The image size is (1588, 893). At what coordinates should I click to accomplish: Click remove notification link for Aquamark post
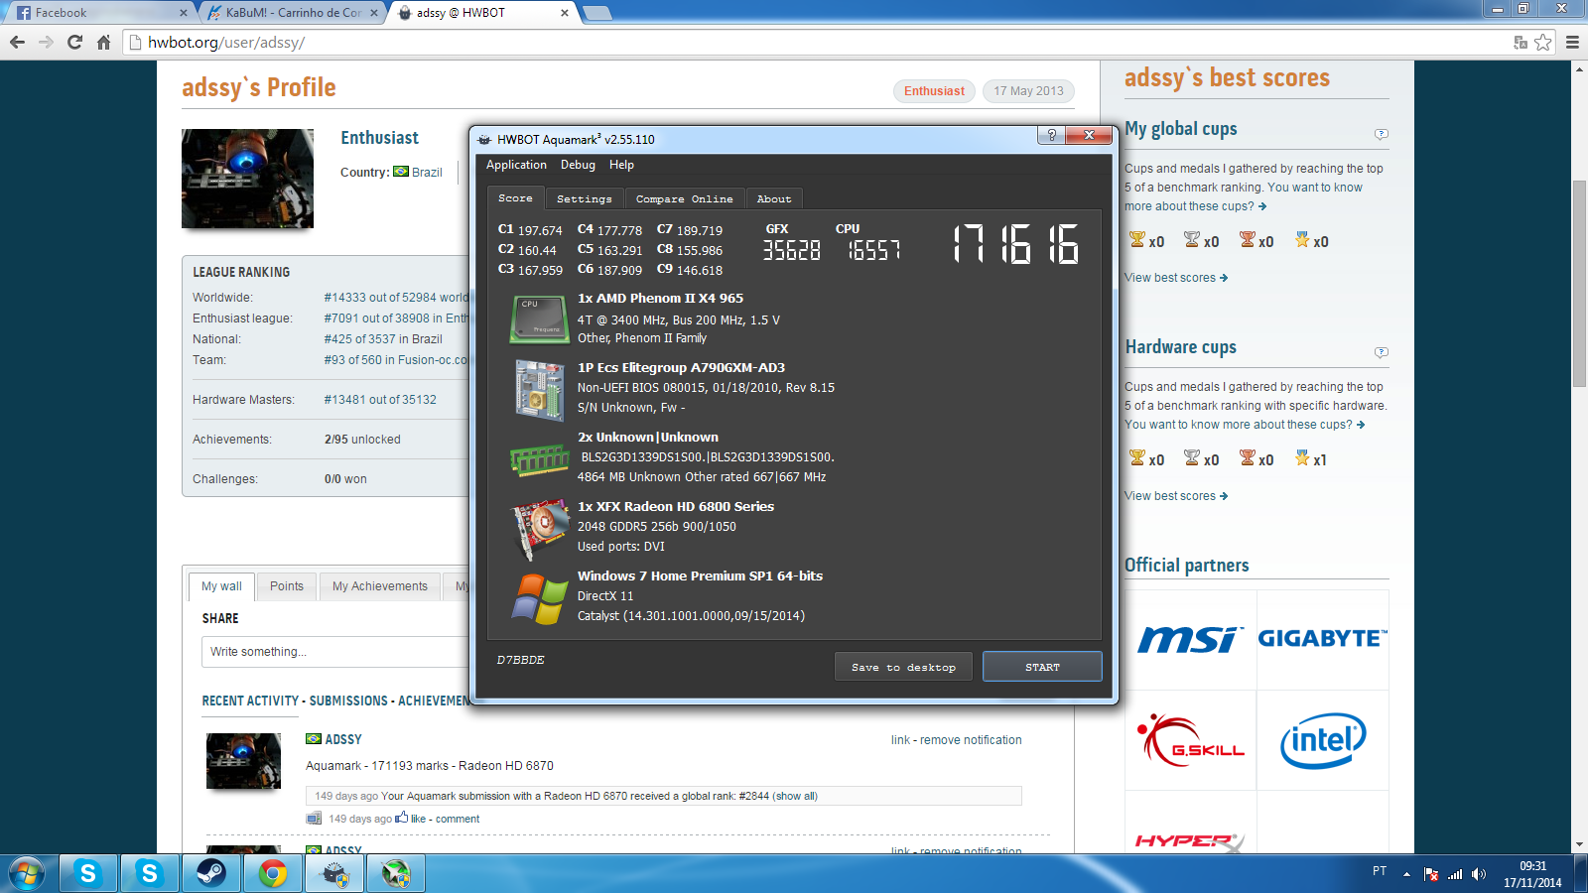(x=971, y=740)
